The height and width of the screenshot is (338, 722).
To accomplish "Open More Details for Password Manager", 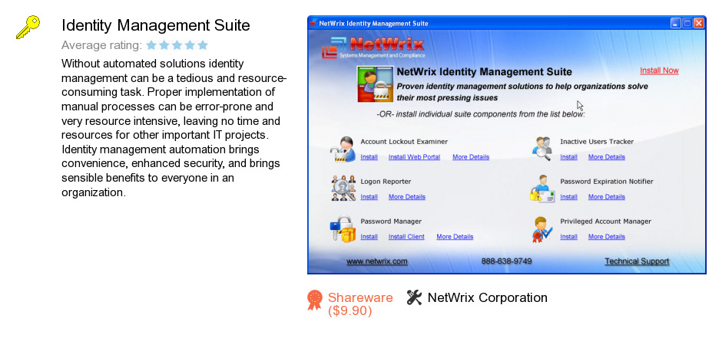I will tap(455, 237).
